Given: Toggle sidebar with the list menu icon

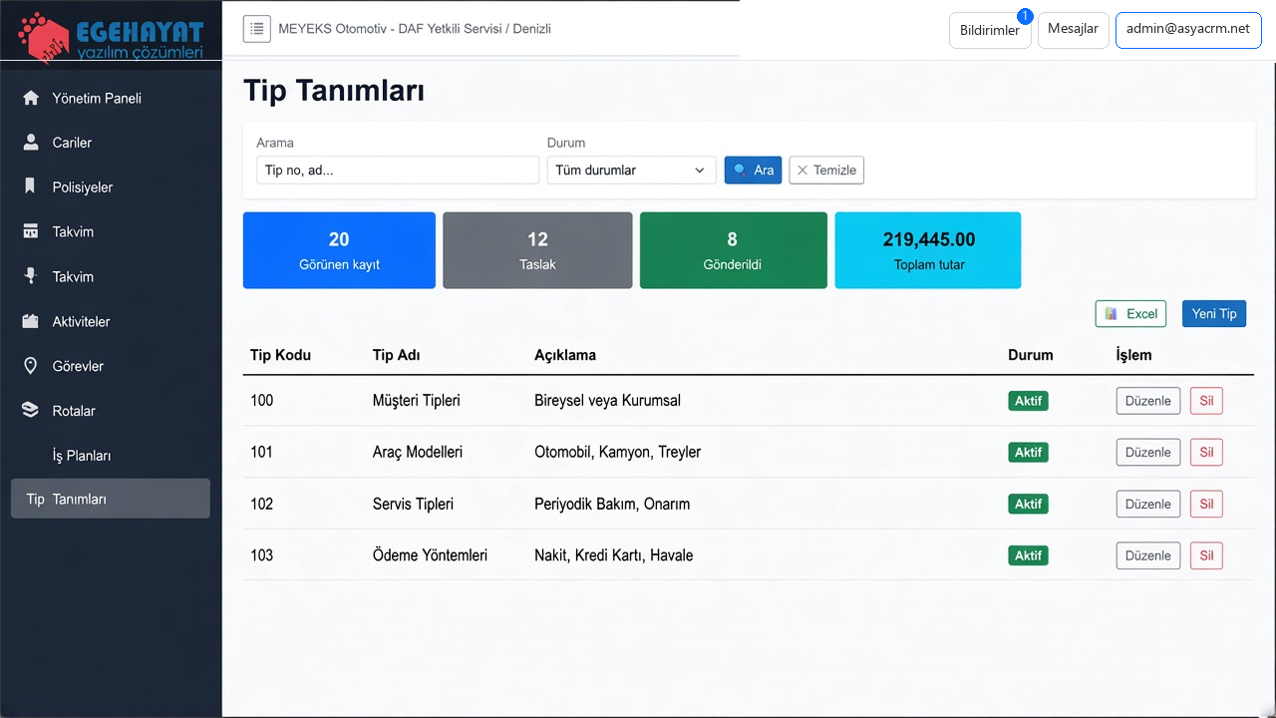Looking at the screenshot, I should click(x=257, y=29).
